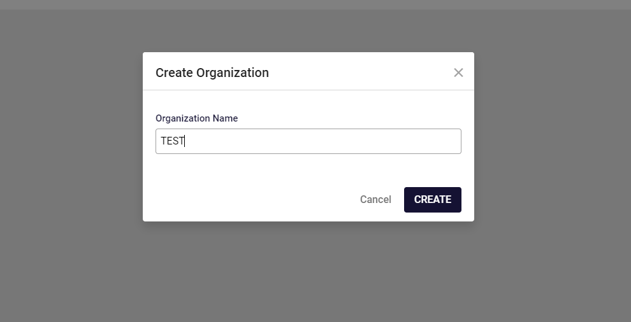
Task: Tap the close icon in dialog header
Action: click(x=458, y=73)
